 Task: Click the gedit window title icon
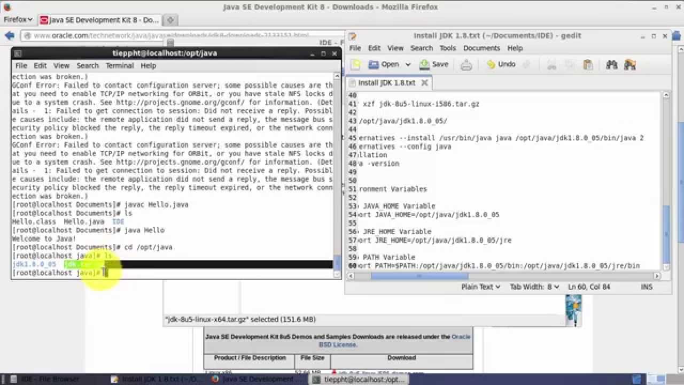353,36
